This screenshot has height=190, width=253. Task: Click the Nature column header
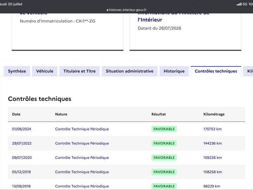click(x=61, y=114)
